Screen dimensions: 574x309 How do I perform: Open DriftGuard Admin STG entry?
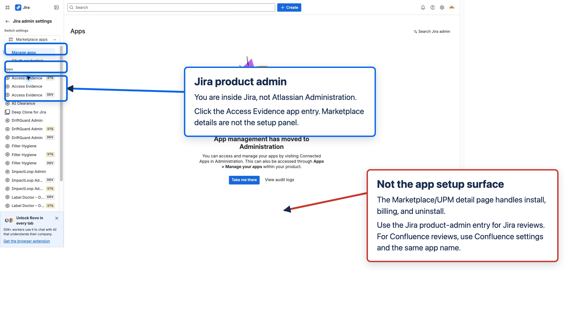point(30,129)
